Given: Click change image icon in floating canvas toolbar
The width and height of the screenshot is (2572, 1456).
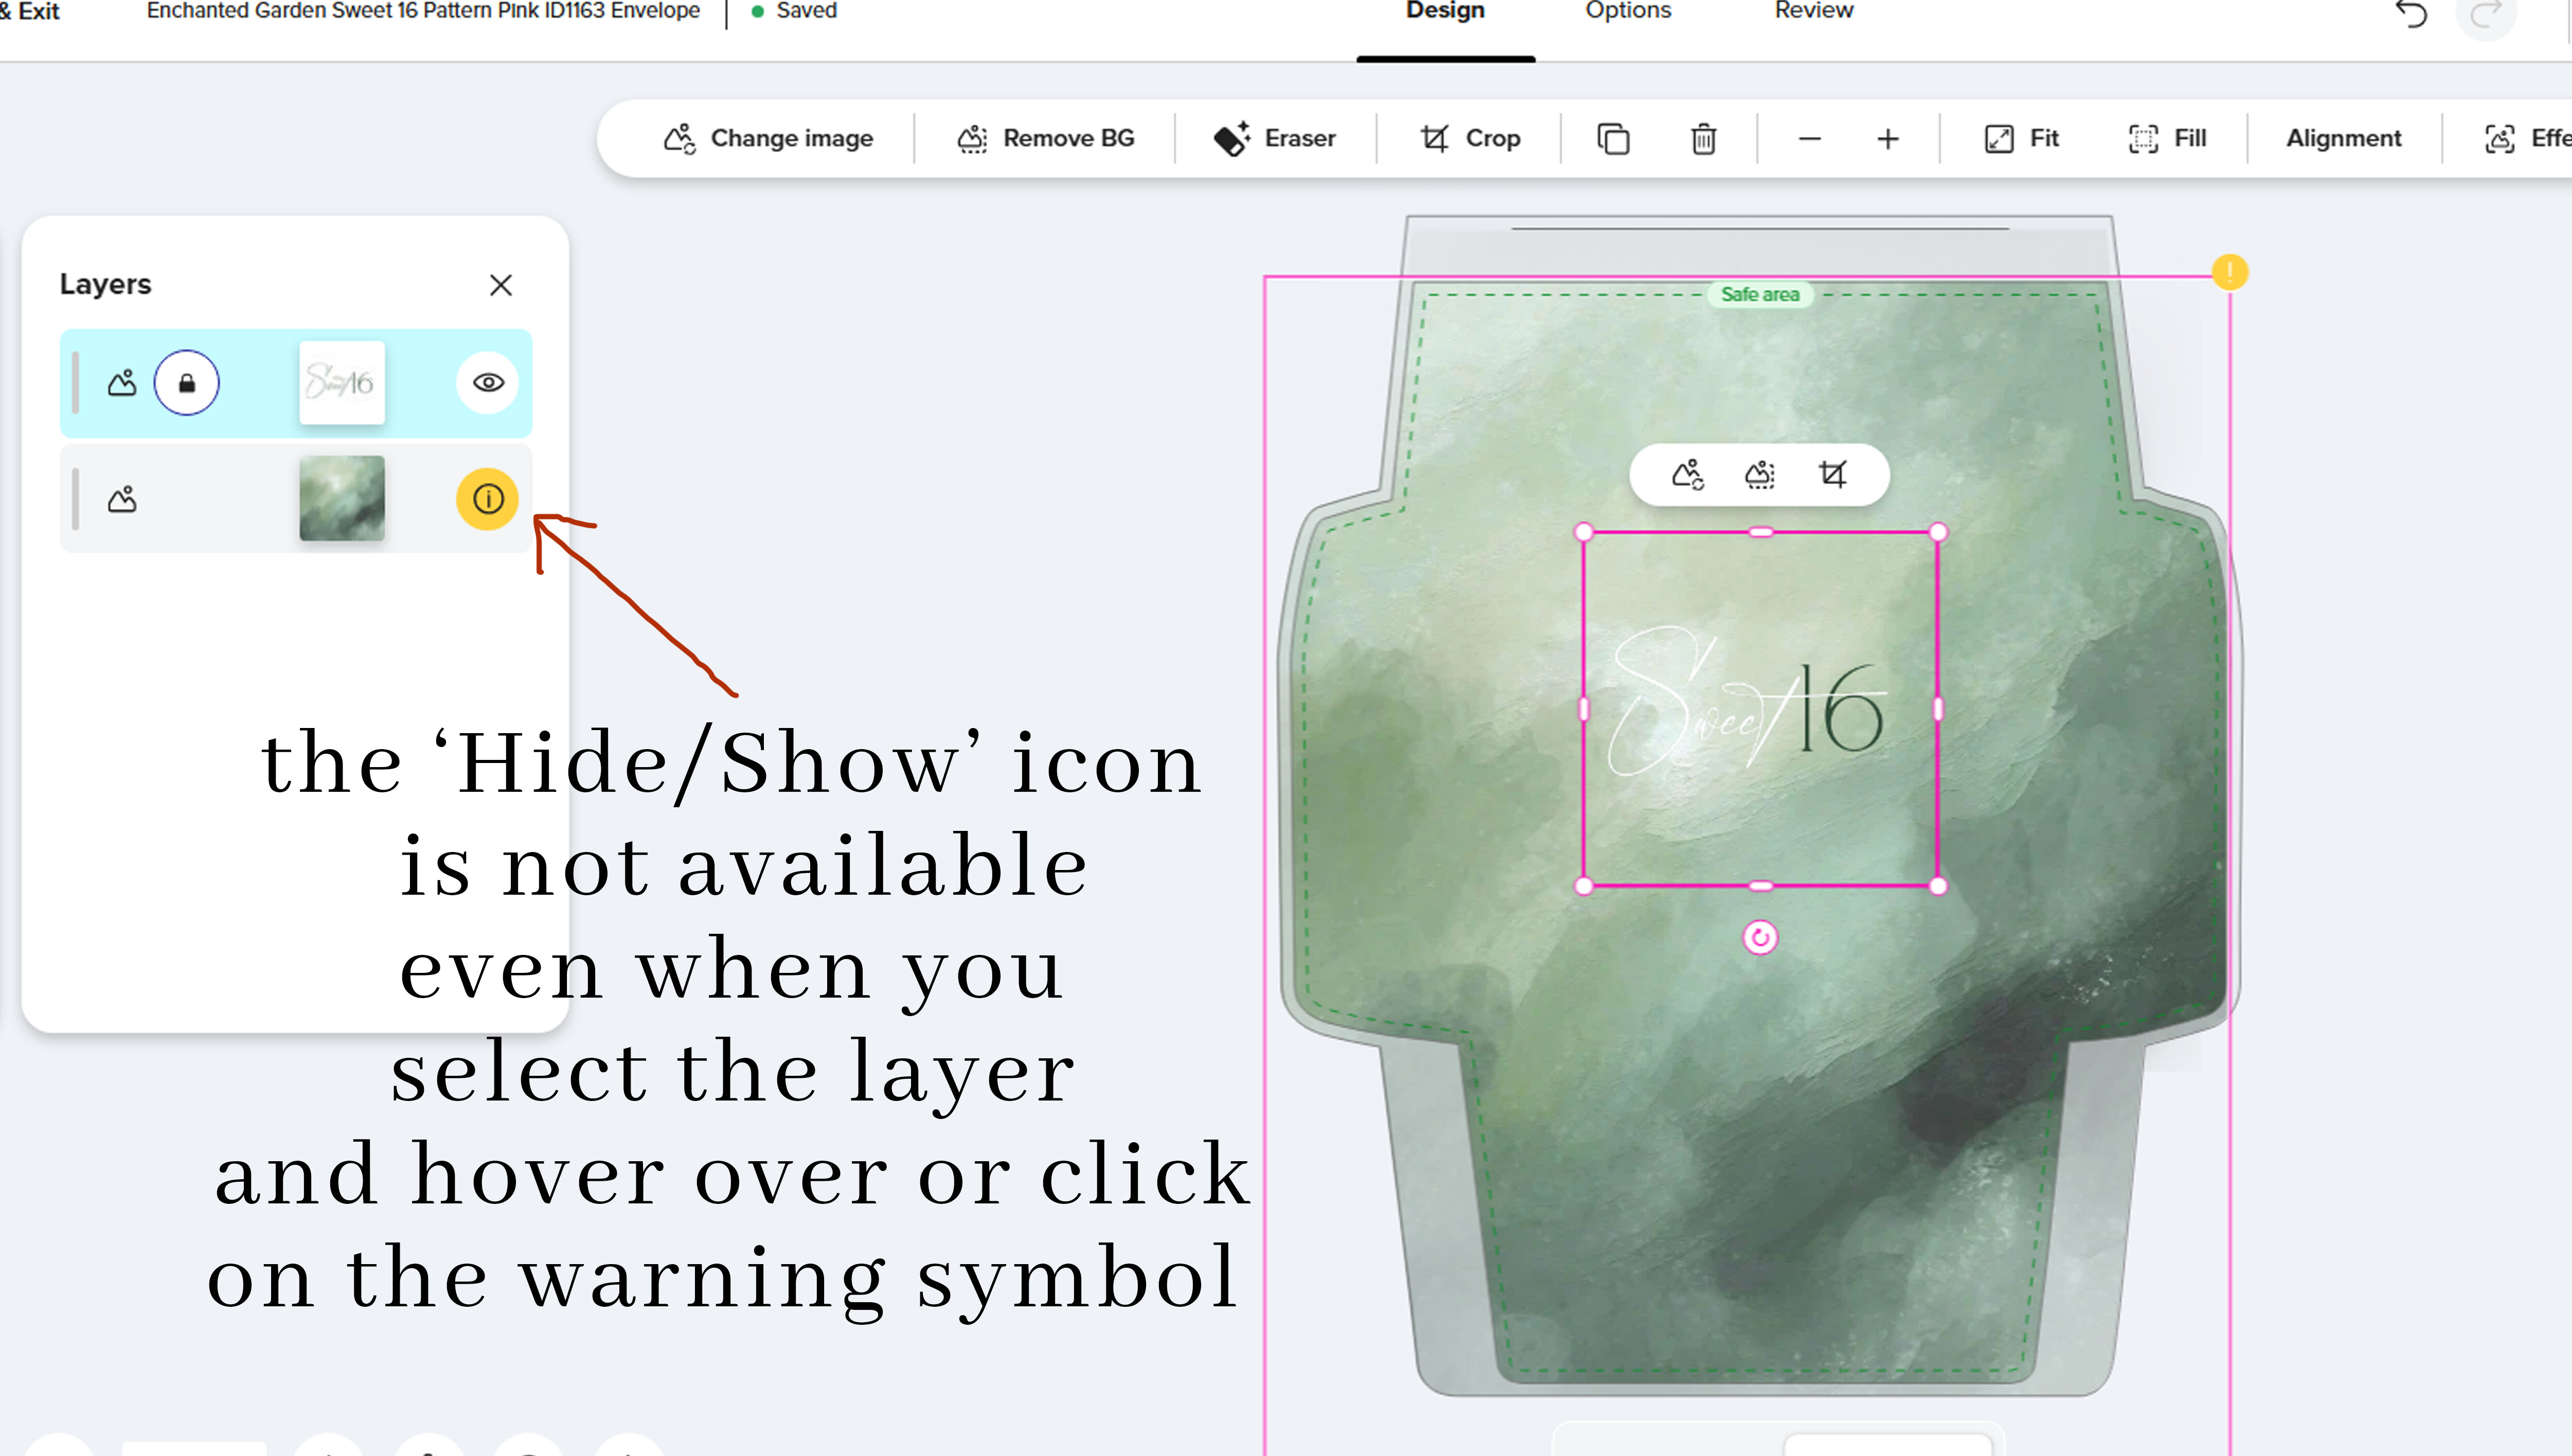Looking at the screenshot, I should coord(1688,474).
